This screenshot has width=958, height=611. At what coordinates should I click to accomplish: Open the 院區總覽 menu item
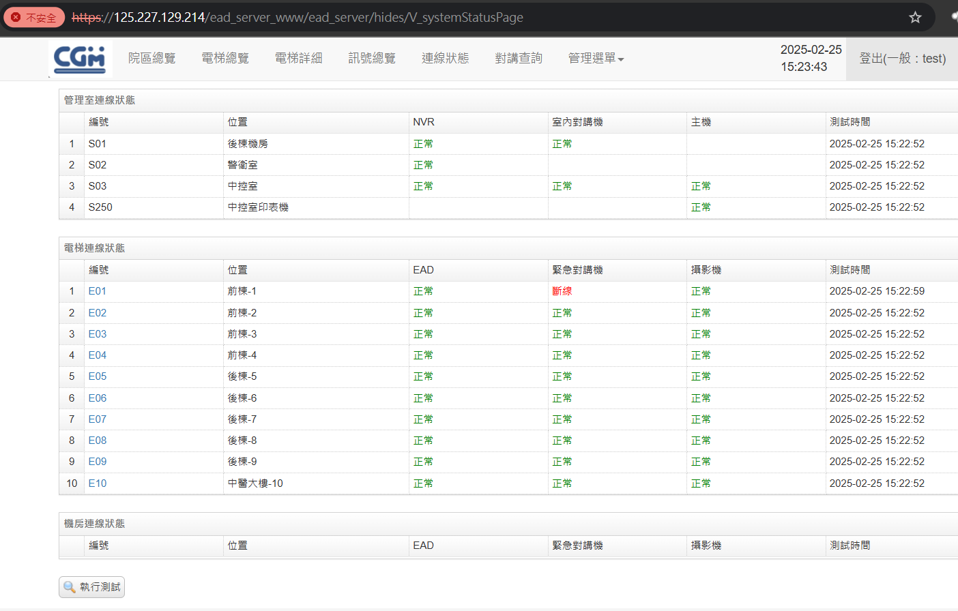click(x=152, y=58)
